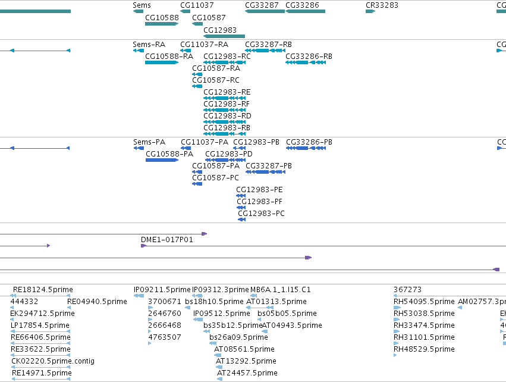Select the CG12983-PD protein label
This screenshot has height=382, width=506.
coord(229,154)
